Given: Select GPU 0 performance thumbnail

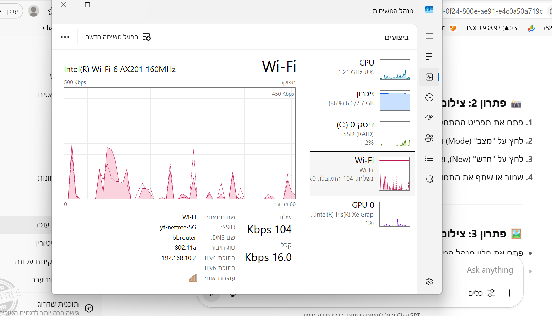Looking at the screenshot, I should pos(395,214).
